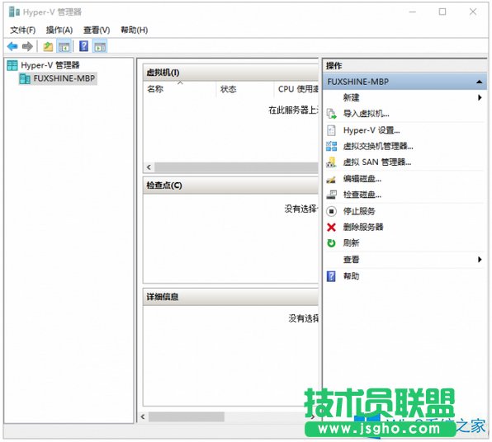Click 删除服务器 action
This screenshot has width=492, height=442.
[363, 227]
